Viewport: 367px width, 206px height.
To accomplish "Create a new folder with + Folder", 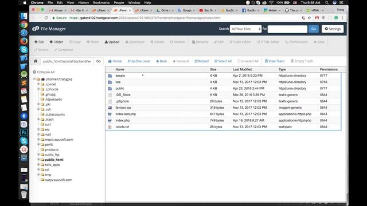I will tap(56, 42).
